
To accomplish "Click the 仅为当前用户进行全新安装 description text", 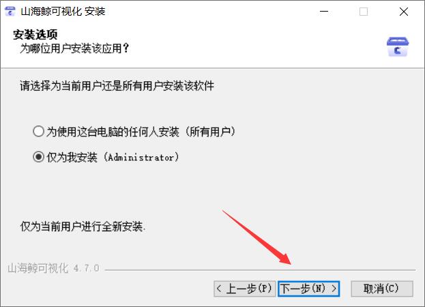I will tap(83, 226).
